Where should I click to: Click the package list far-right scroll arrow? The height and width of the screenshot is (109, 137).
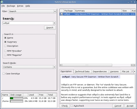[x=134, y=65]
